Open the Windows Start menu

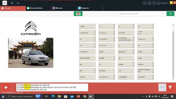click(x=3, y=97)
